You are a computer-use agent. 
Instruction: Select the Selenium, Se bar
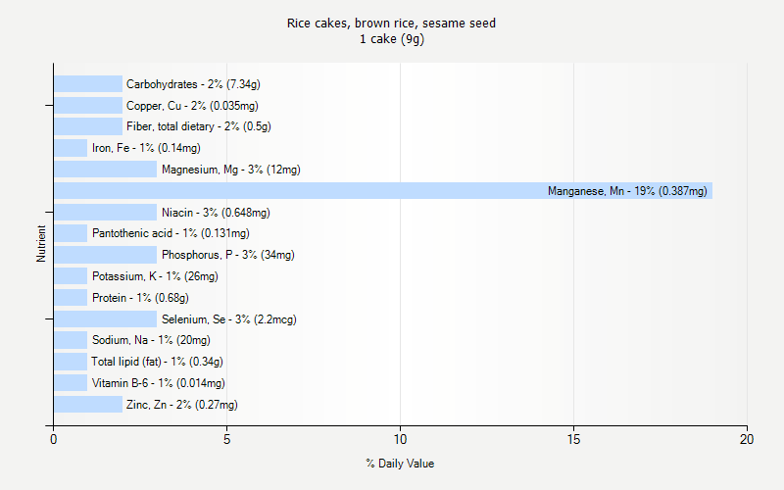[105, 318]
